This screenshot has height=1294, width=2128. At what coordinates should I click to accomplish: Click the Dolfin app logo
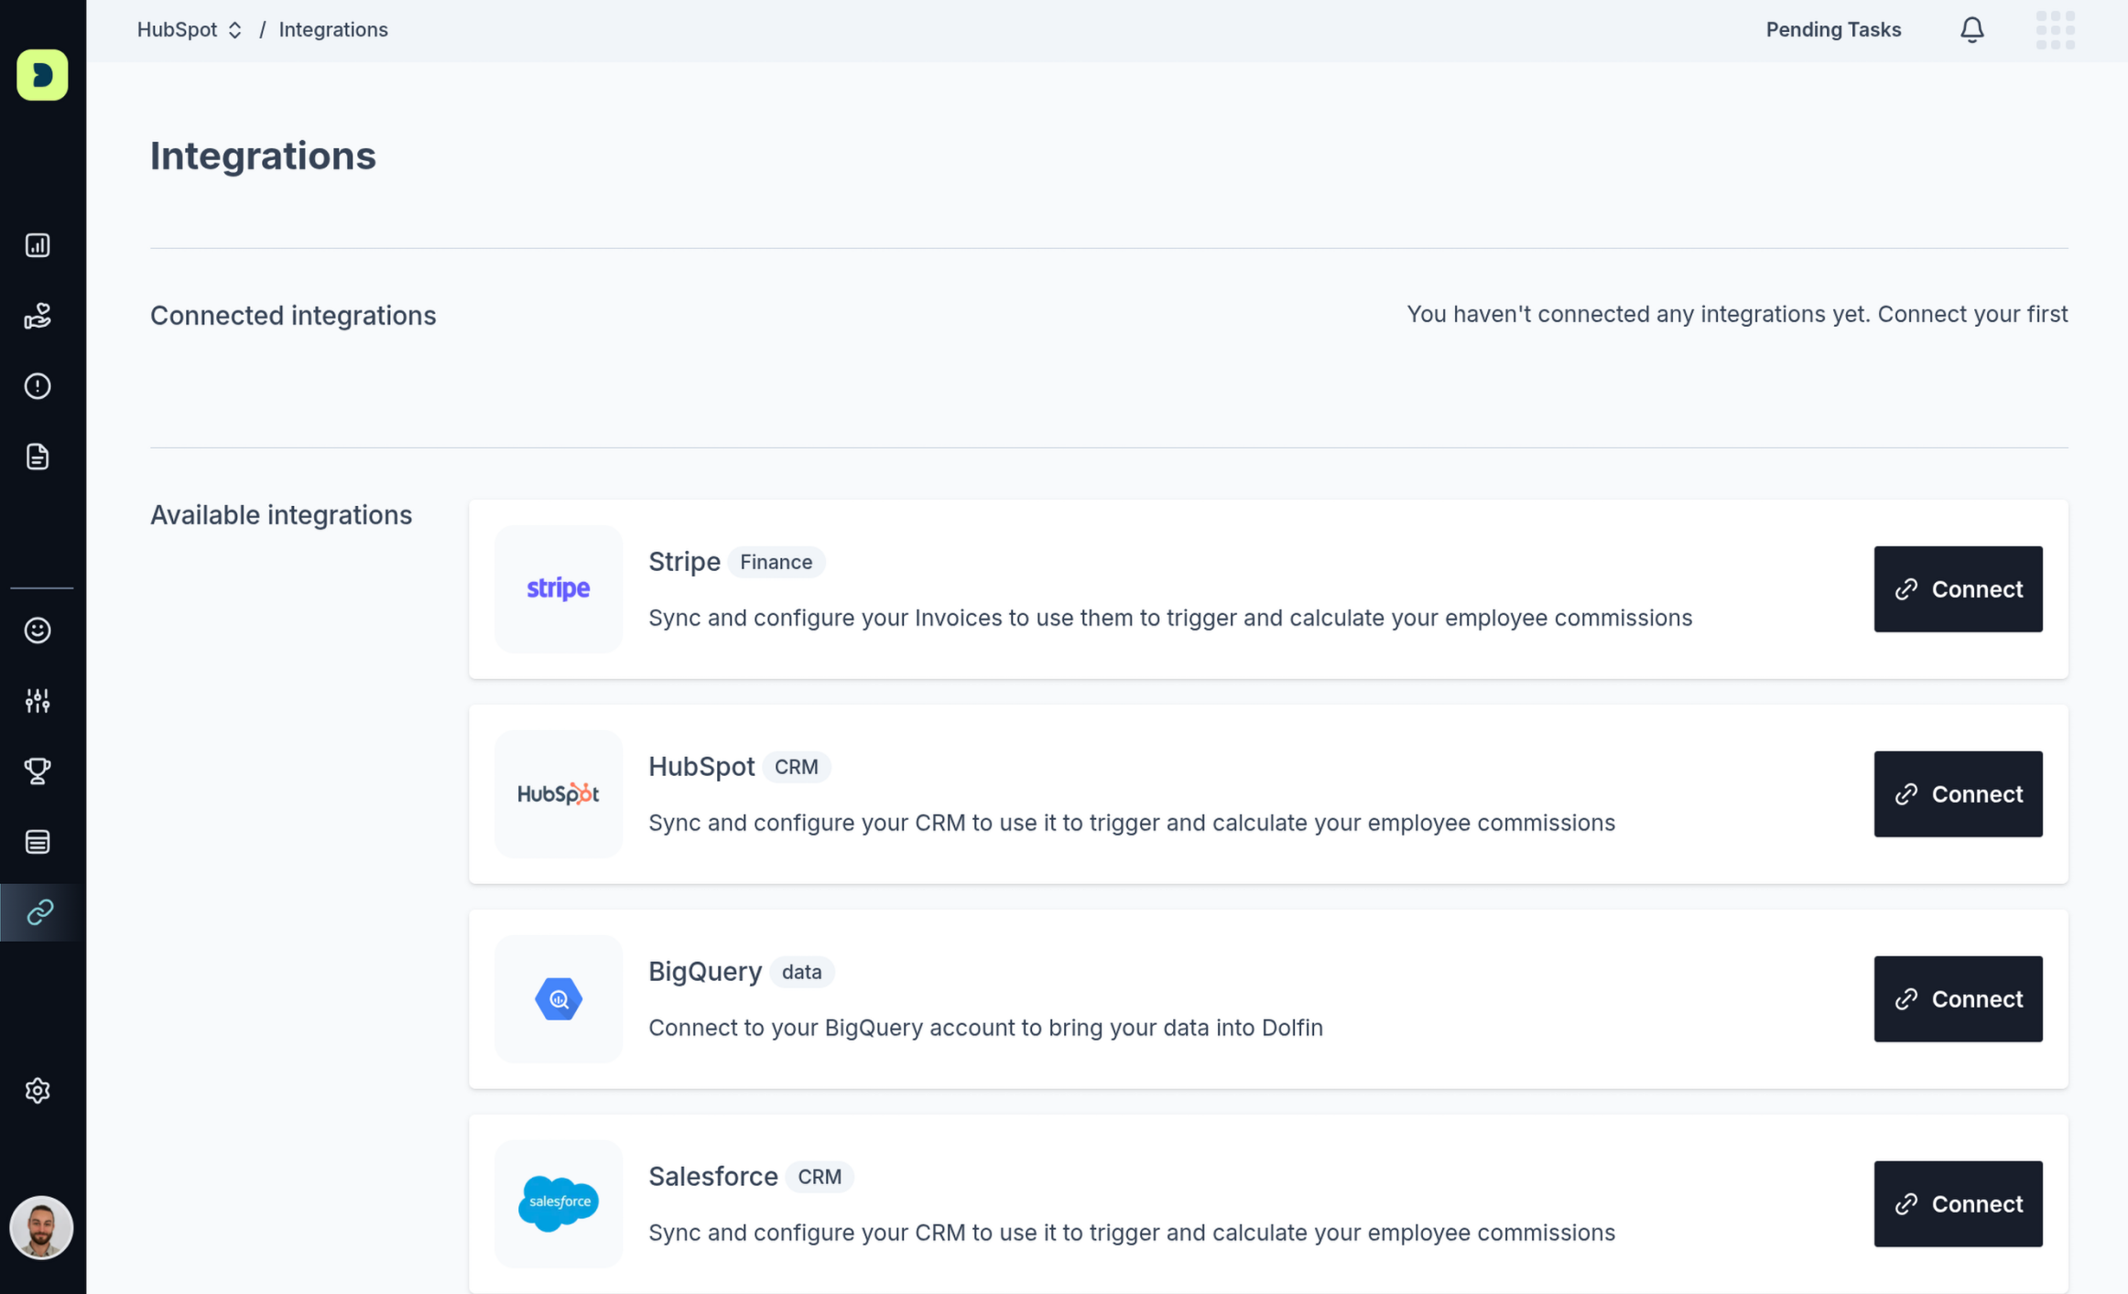tap(42, 75)
